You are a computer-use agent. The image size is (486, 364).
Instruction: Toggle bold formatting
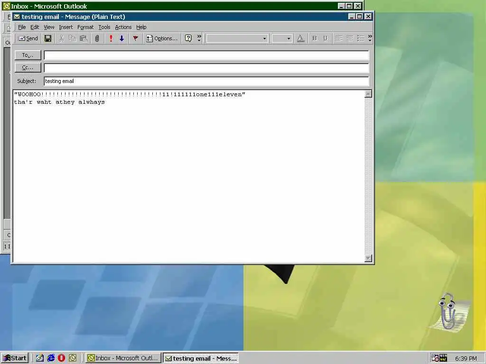click(x=315, y=38)
